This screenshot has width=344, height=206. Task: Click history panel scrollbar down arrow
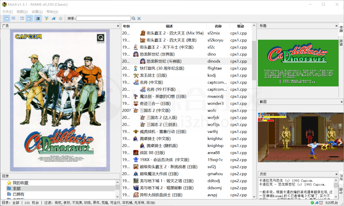coord(336,196)
